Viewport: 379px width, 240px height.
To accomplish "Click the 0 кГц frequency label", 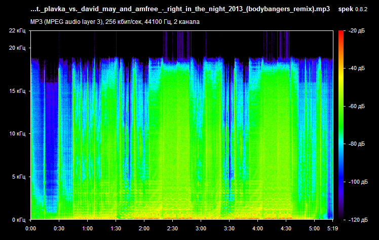I will 19,220.
